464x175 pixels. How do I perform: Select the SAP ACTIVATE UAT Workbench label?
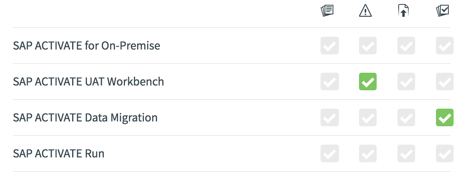89,82
